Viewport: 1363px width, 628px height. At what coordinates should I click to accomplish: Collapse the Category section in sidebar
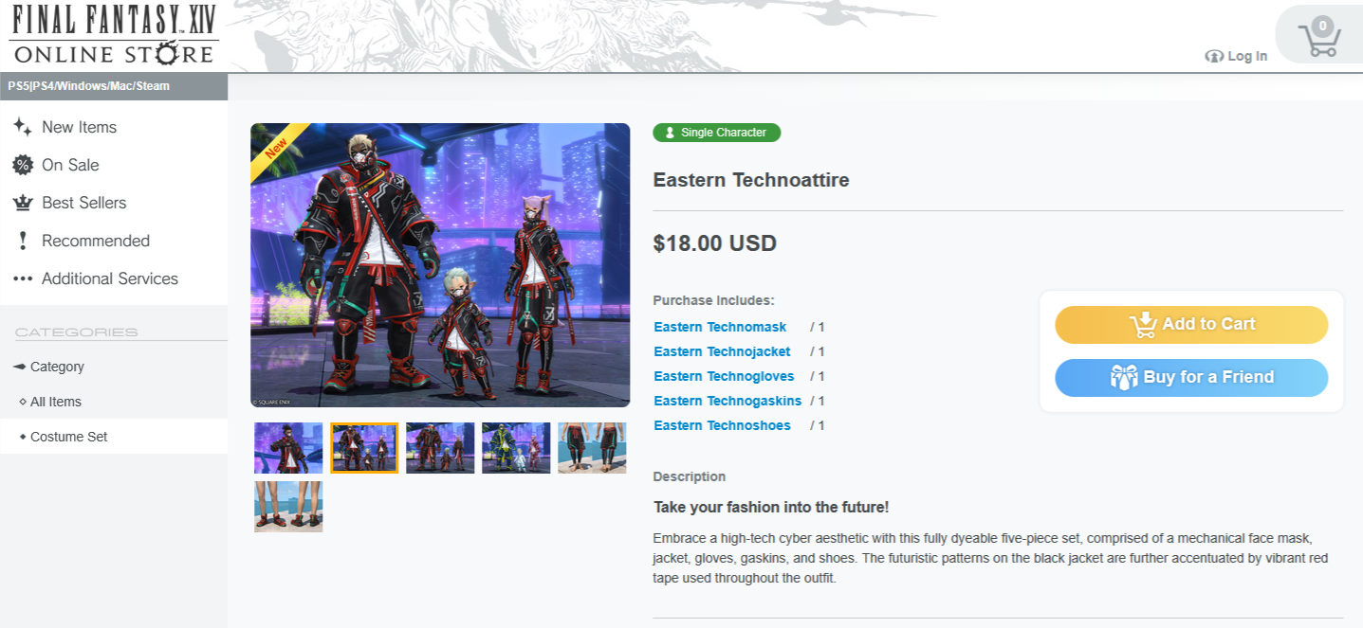point(49,367)
